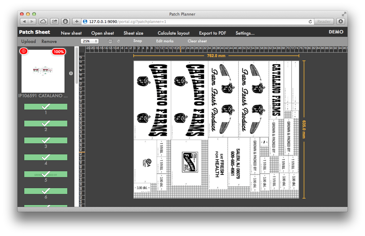The height and width of the screenshot is (236, 365).
Task: Toggle the checkmark on patch 1
Action: pos(46,106)
